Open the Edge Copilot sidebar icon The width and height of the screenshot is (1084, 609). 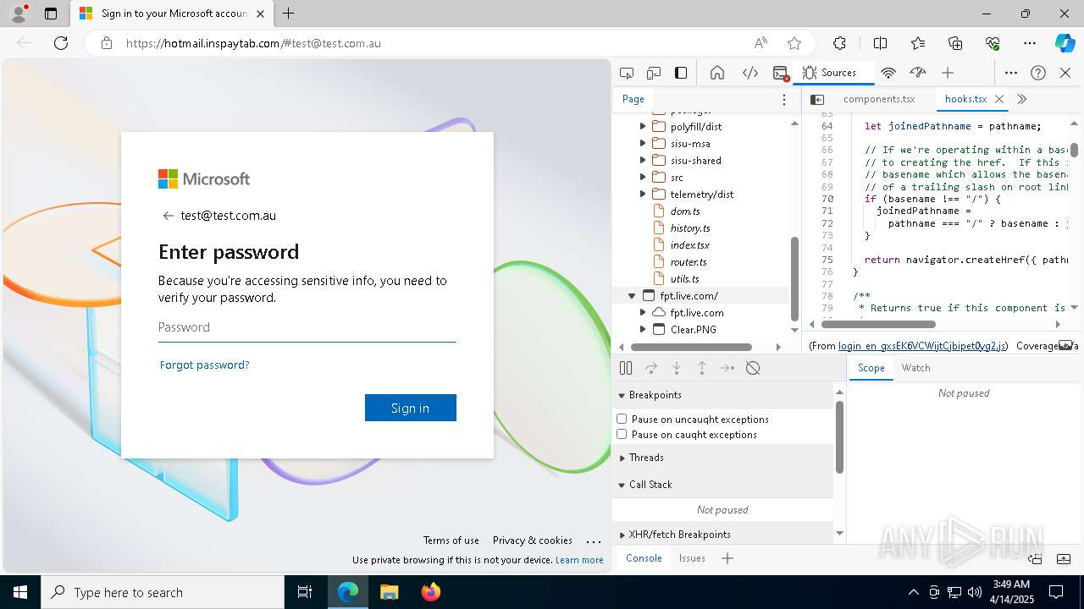[x=1065, y=43]
